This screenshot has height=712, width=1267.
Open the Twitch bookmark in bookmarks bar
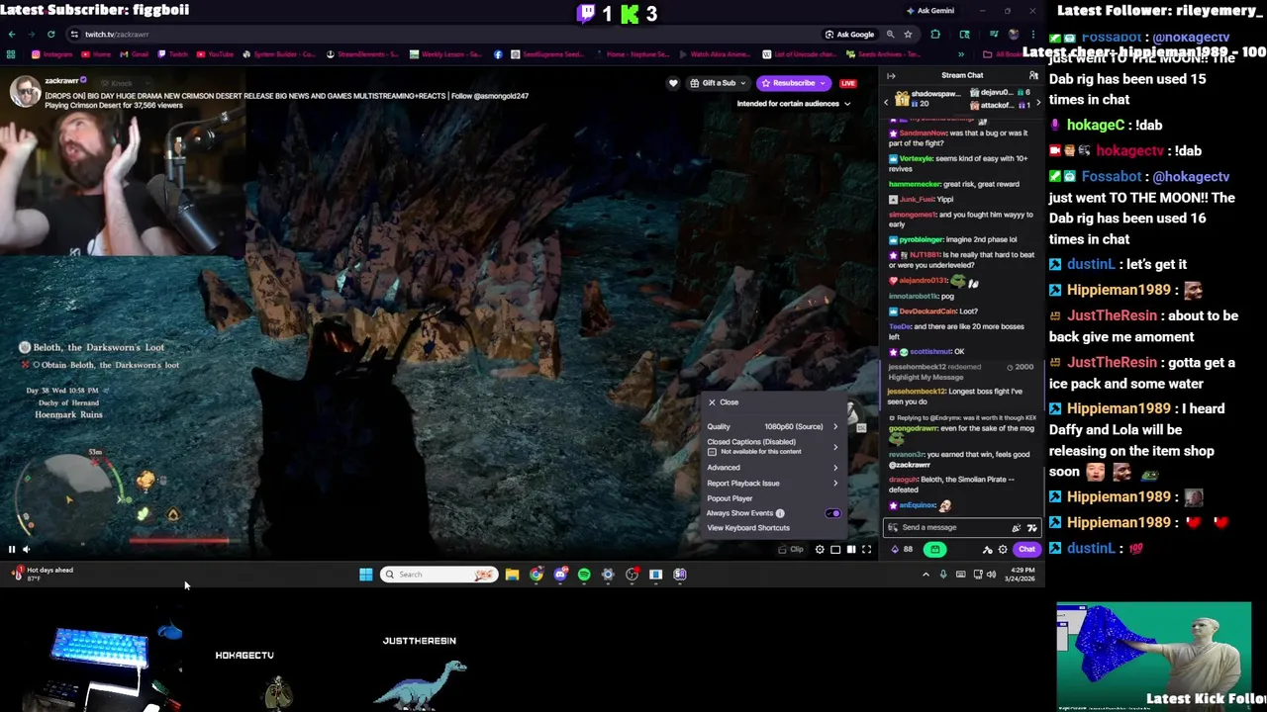click(172, 54)
